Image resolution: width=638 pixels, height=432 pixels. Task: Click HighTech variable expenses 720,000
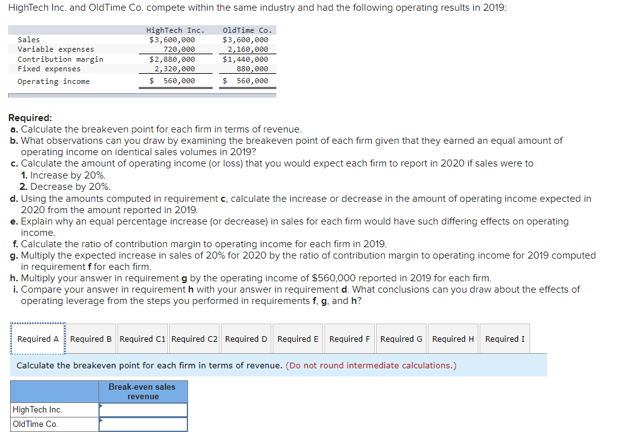pyautogui.click(x=179, y=49)
